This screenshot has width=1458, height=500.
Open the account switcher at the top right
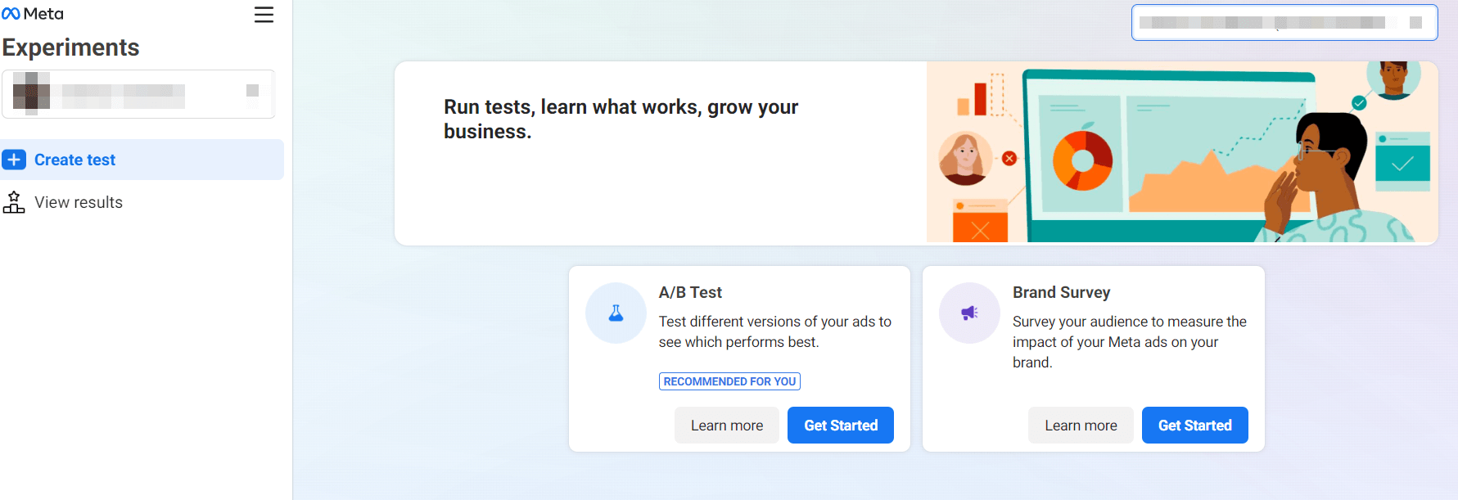tap(1284, 22)
